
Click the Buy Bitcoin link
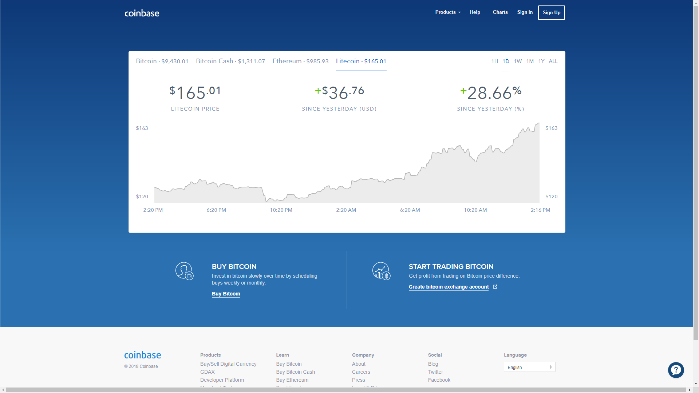pyautogui.click(x=226, y=294)
